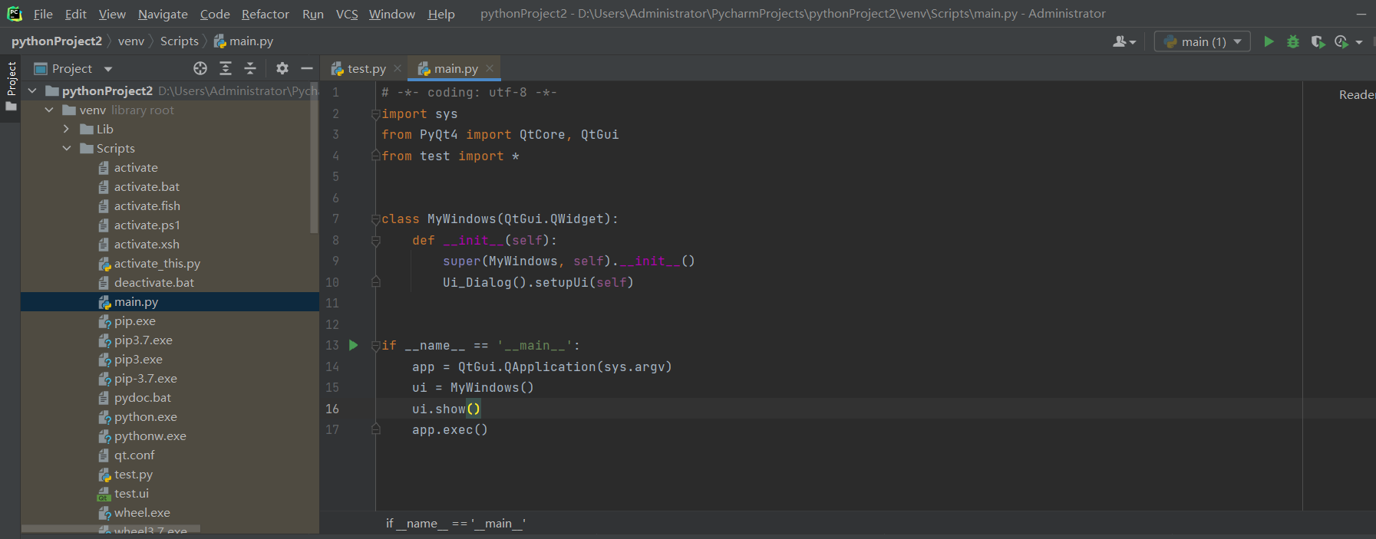Fold the class MyWindows block at line 7

[x=376, y=219]
